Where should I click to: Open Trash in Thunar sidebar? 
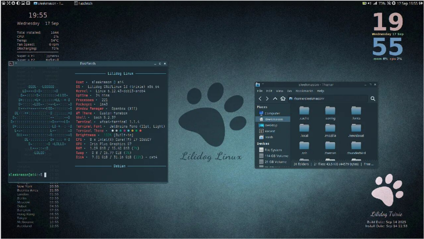pos(272,137)
